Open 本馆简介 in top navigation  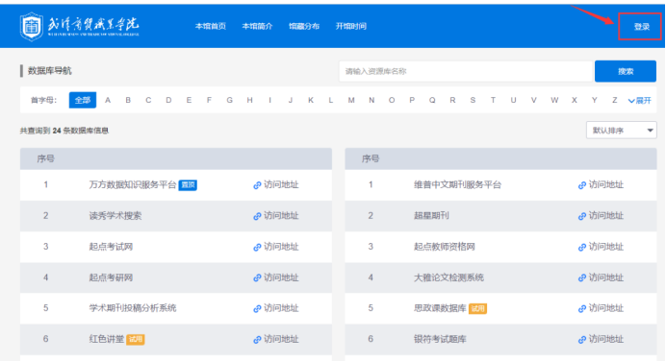pos(257,26)
